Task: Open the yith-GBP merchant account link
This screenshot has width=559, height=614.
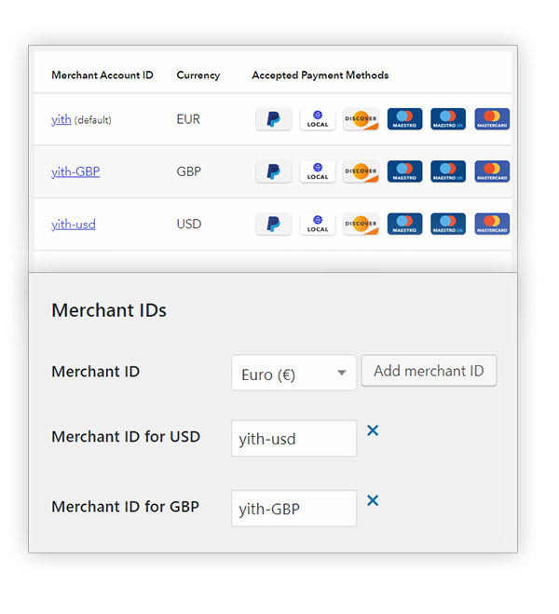Action: click(x=75, y=171)
